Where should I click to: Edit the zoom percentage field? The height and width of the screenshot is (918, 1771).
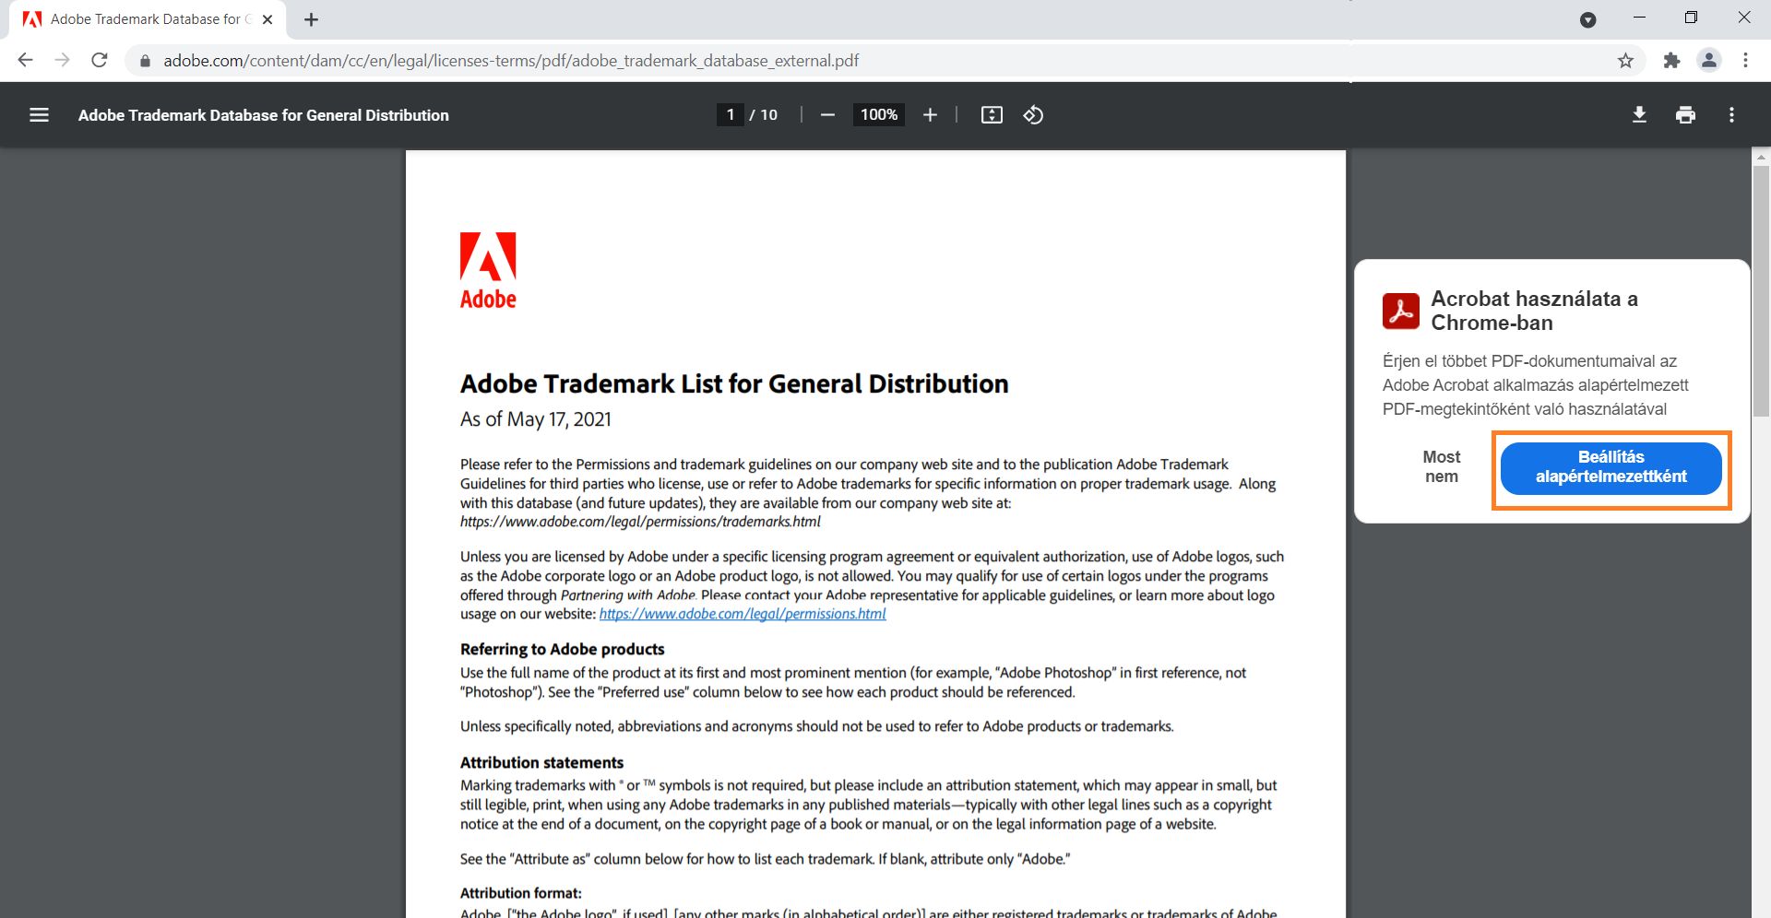877,115
